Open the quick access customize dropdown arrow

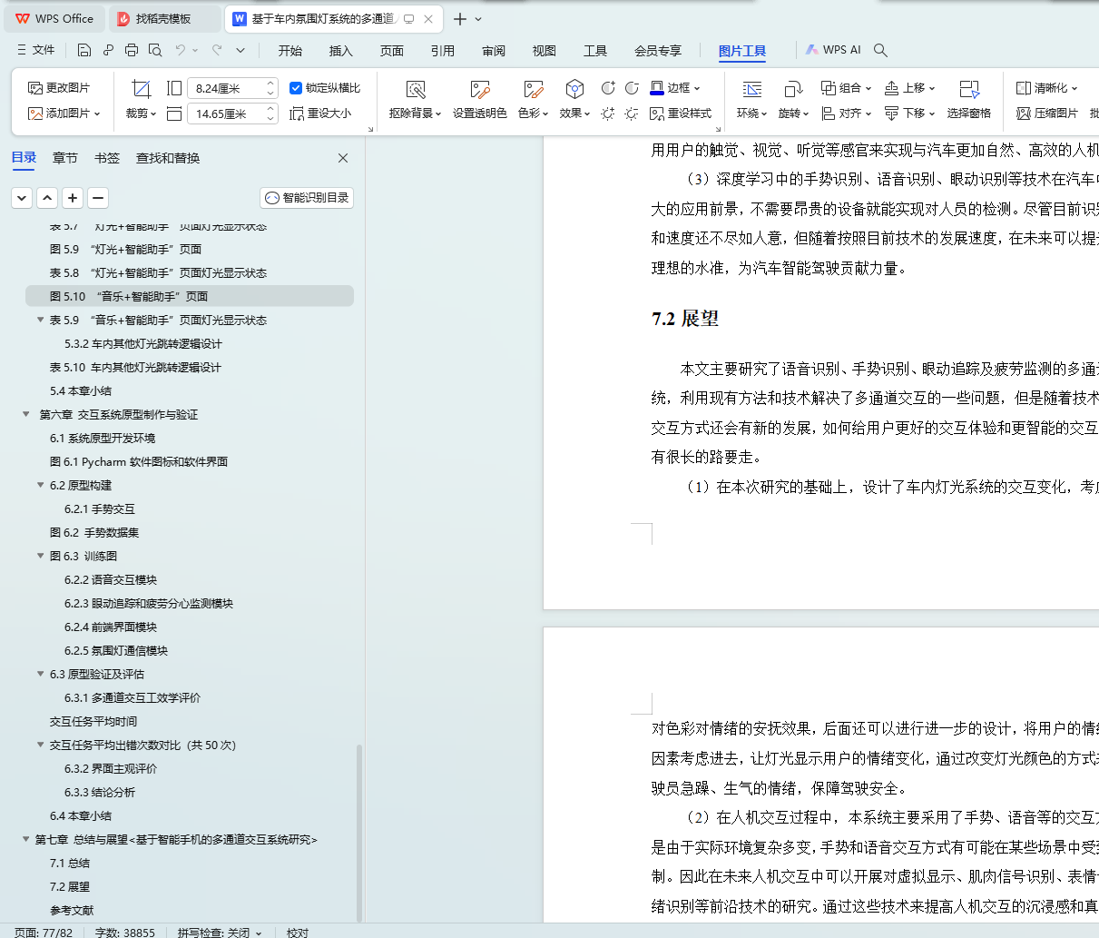point(240,51)
